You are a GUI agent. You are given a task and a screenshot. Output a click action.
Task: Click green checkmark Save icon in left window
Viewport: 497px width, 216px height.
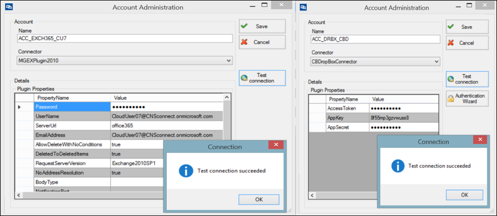(244, 26)
